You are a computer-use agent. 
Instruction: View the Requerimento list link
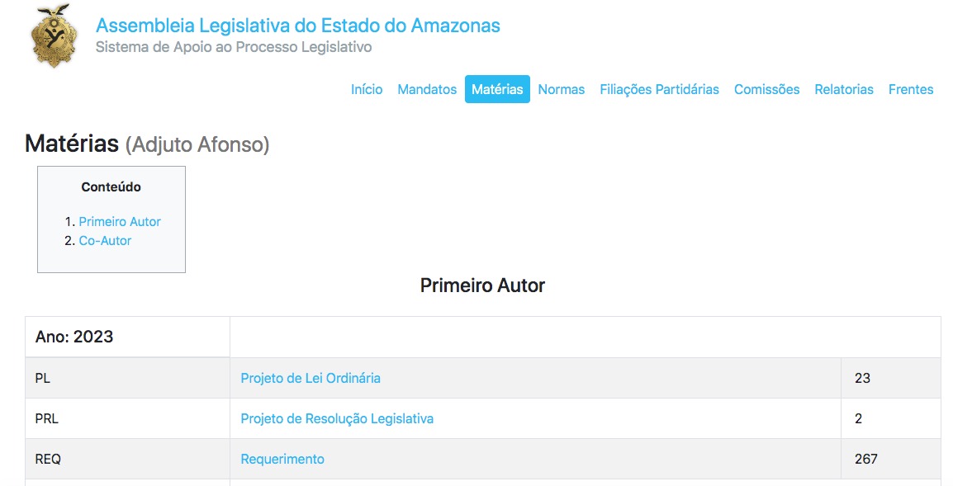[x=282, y=459]
